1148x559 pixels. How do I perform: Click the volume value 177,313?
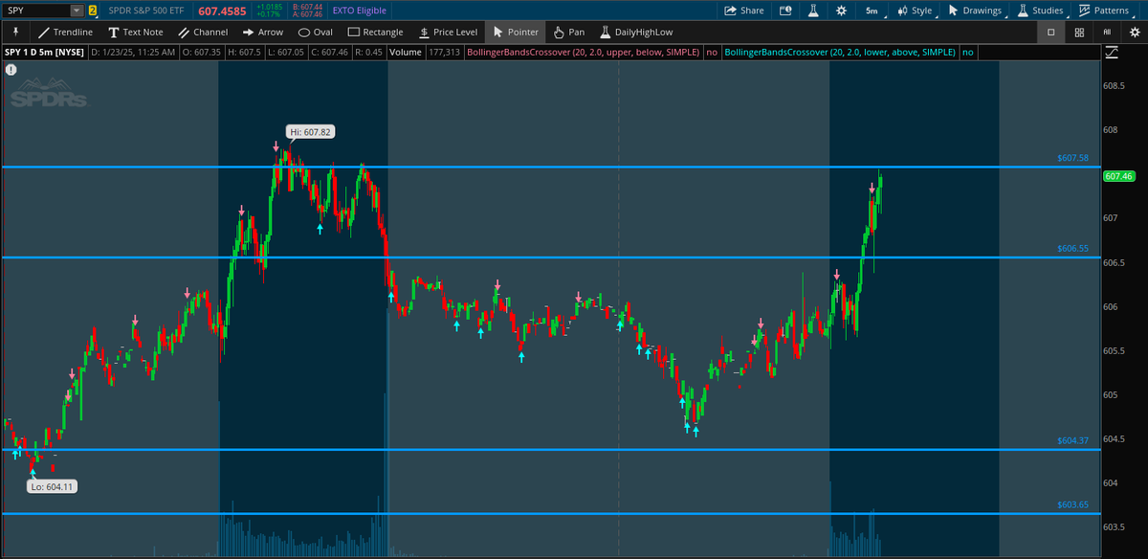[x=444, y=52]
